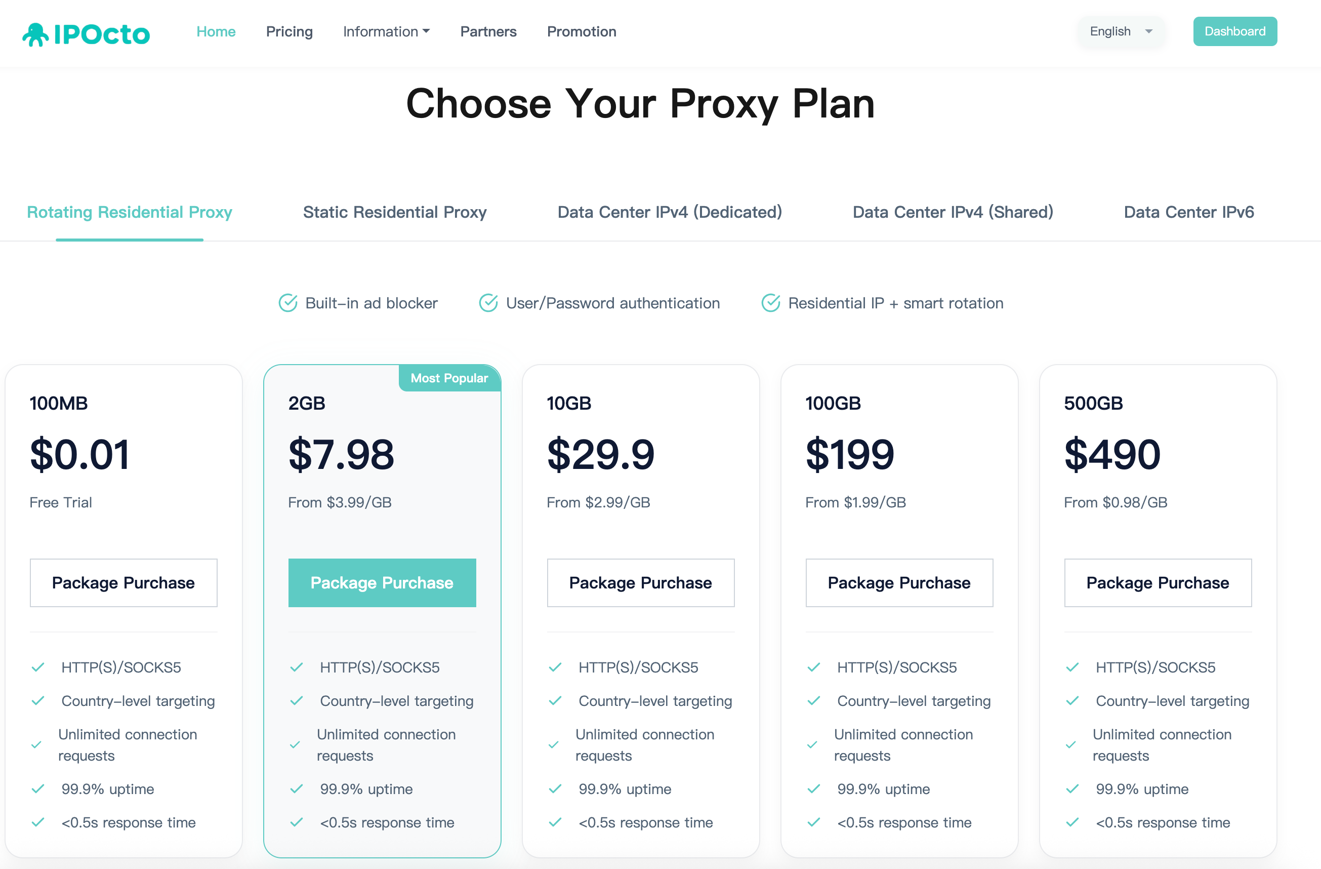Click Country-level targeting checkmark in 500GB plan

point(1072,701)
